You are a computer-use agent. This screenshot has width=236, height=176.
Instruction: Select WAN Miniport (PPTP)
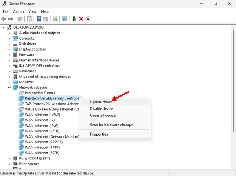[42, 147]
